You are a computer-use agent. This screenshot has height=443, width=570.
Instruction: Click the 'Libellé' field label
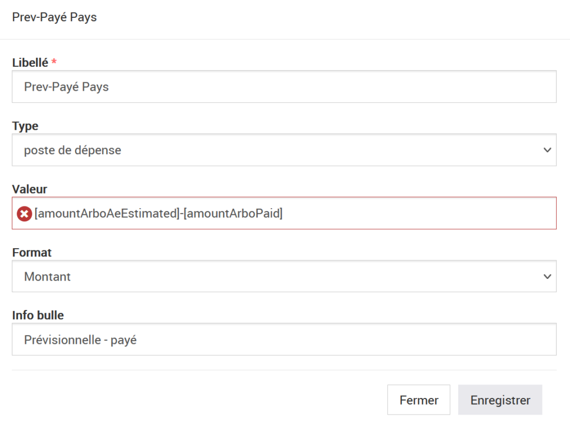pyautogui.click(x=30, y=63)
